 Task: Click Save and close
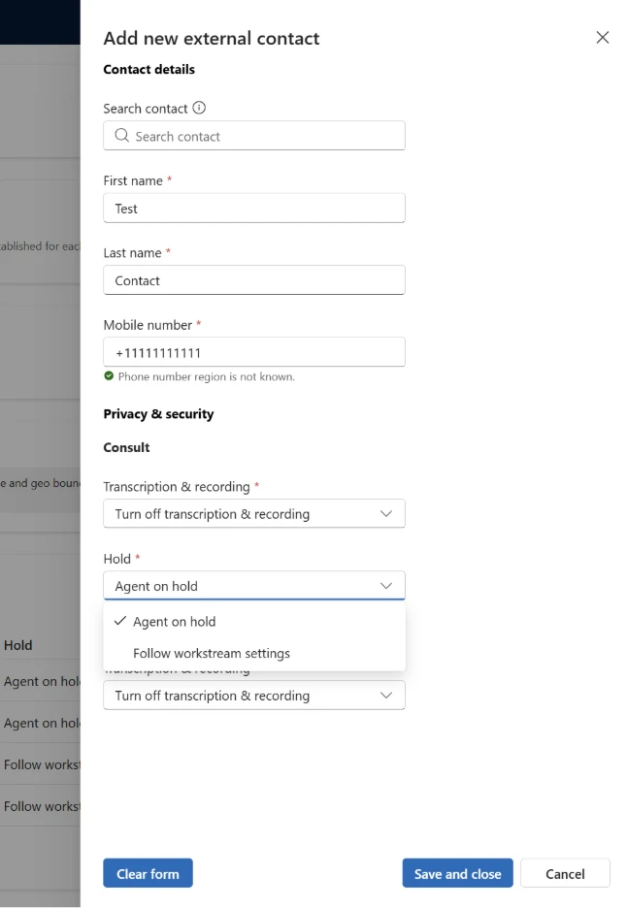click(x=457, y=874)
